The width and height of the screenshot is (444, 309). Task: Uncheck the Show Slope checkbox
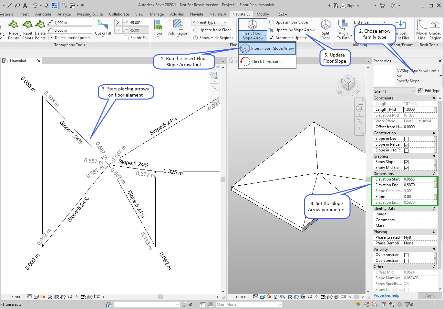[x=406, y=162]
